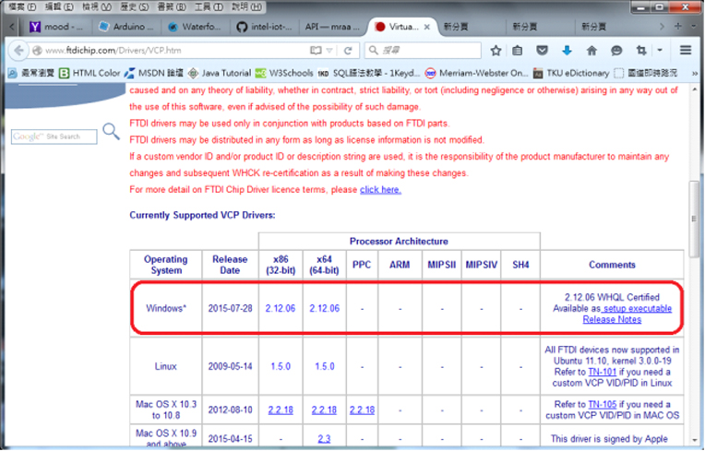Image resolution: width=705 pixels, height=451 pixels.
Task: Switch to the Waterfo... tab
Action: point(195,27)
